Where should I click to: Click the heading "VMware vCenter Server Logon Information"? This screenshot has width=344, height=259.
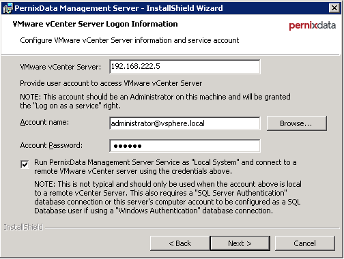(x=95, y=24)
